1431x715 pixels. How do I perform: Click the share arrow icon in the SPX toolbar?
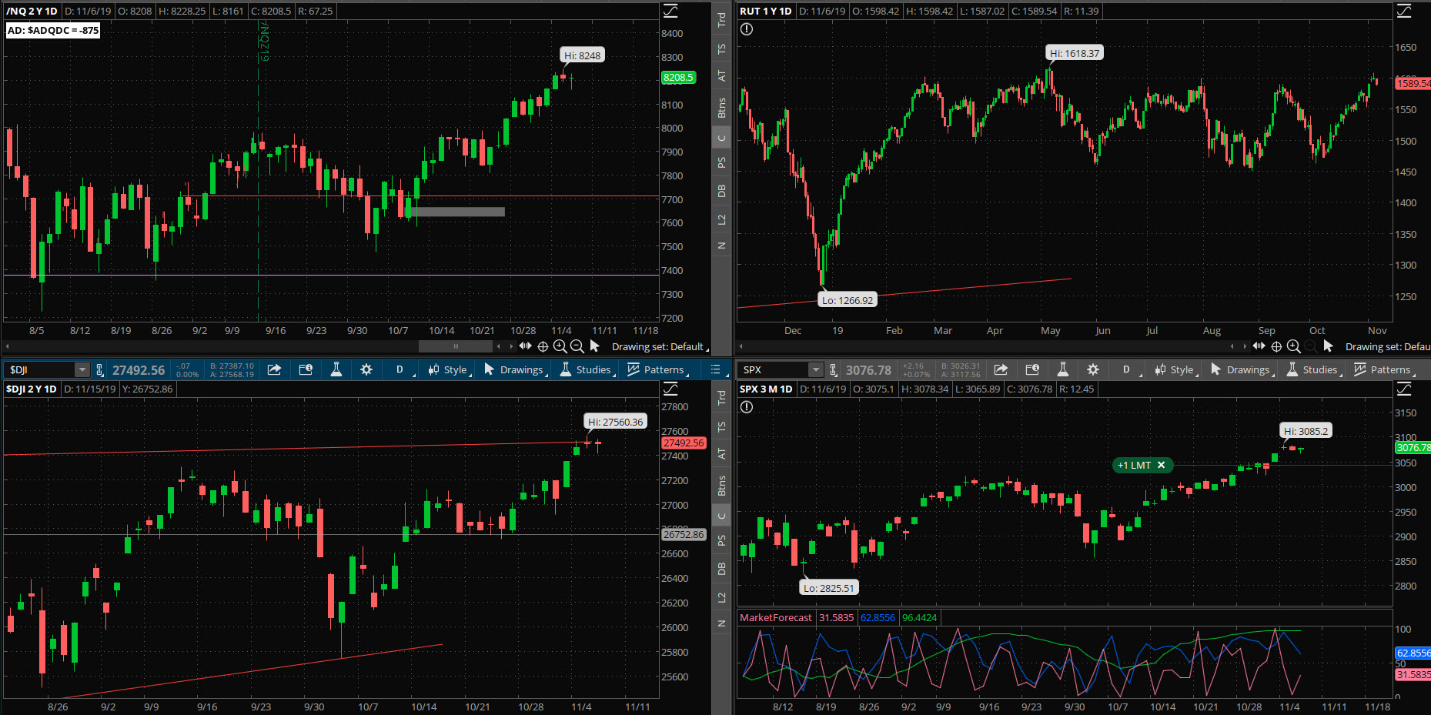tap(1001, 369)
